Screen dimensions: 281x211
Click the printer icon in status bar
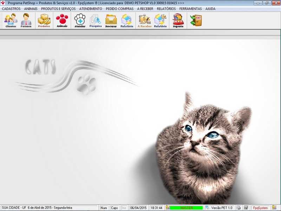(238, 207)
